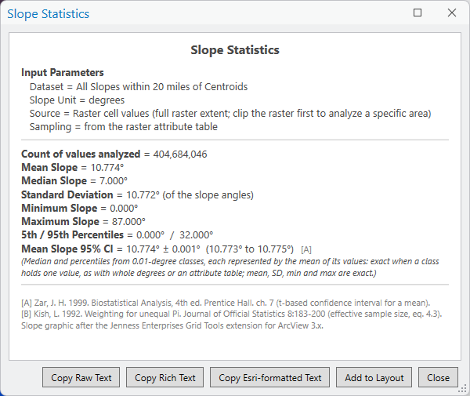Close the window with the X icon
Image resolution: width=470 pixels, height=396 pixels.
click(452, 13)
